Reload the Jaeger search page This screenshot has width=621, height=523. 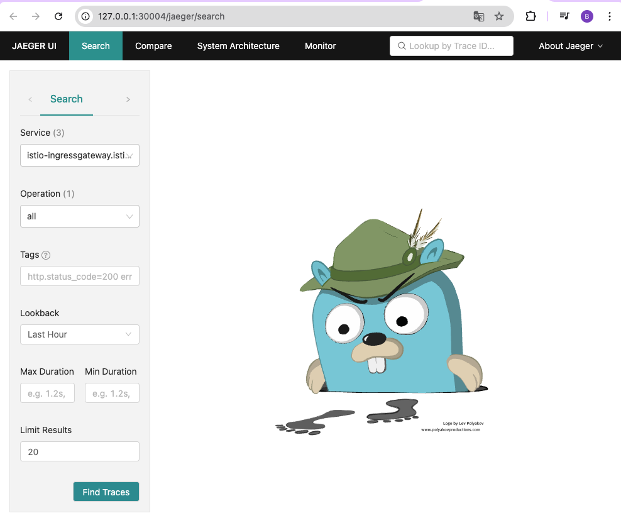[58, 16]
